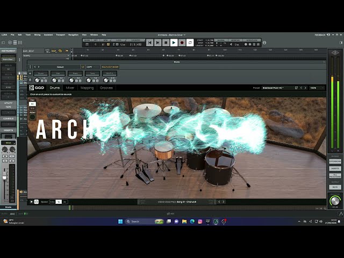
Task: Switch to the GGD Grooves tab
Action: point(106,88)
